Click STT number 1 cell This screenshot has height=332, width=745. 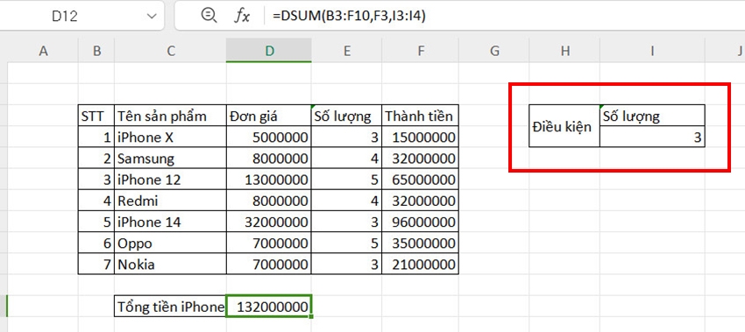[96, 138]
